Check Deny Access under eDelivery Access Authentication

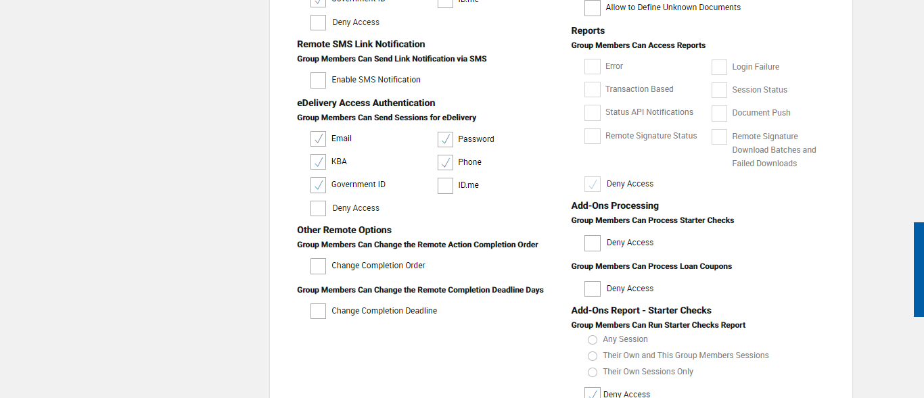(318, 209)
